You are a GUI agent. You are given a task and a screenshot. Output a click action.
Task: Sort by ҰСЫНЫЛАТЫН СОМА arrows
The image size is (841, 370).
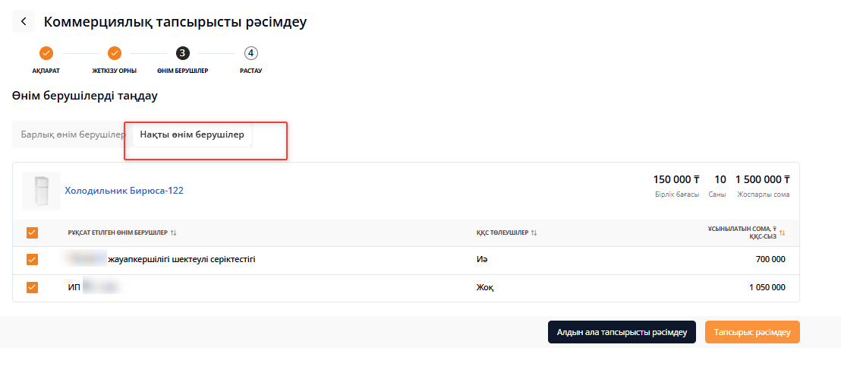tap(782, 232)
